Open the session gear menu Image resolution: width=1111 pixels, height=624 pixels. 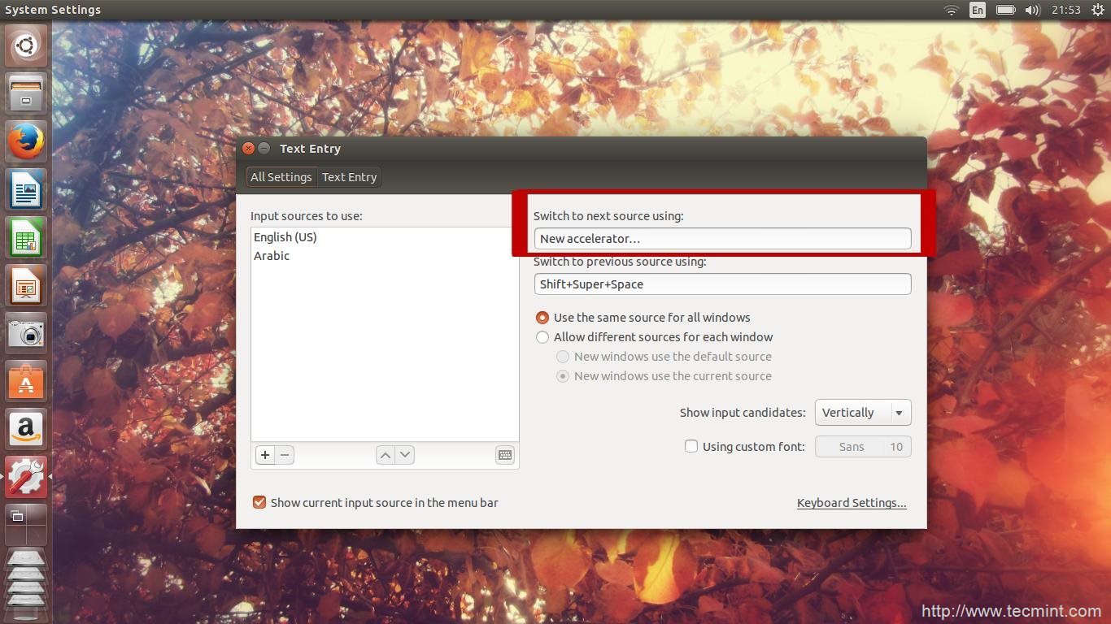tap(1097, 10)
